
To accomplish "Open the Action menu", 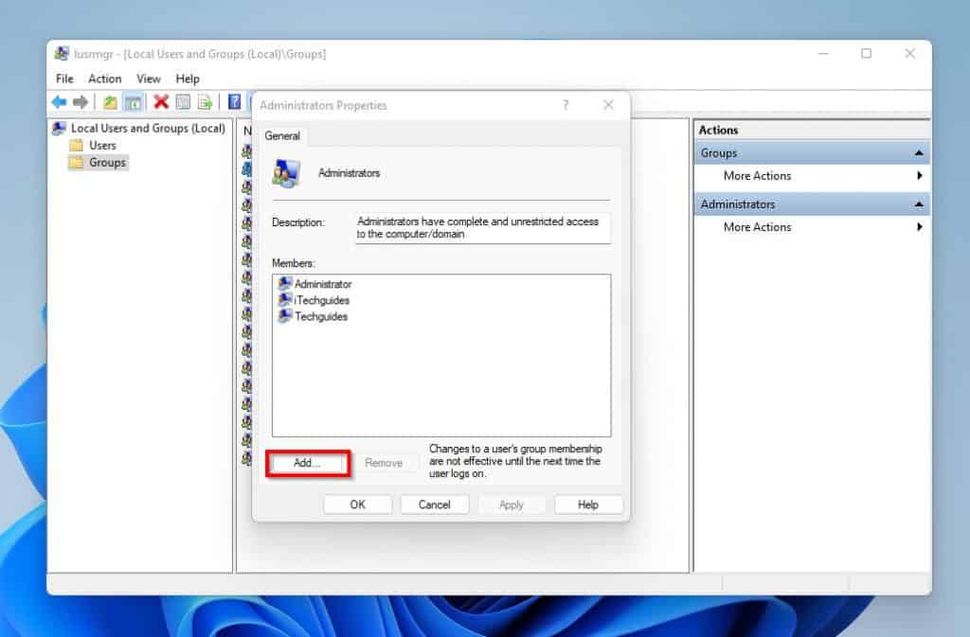I will (104, 79).
